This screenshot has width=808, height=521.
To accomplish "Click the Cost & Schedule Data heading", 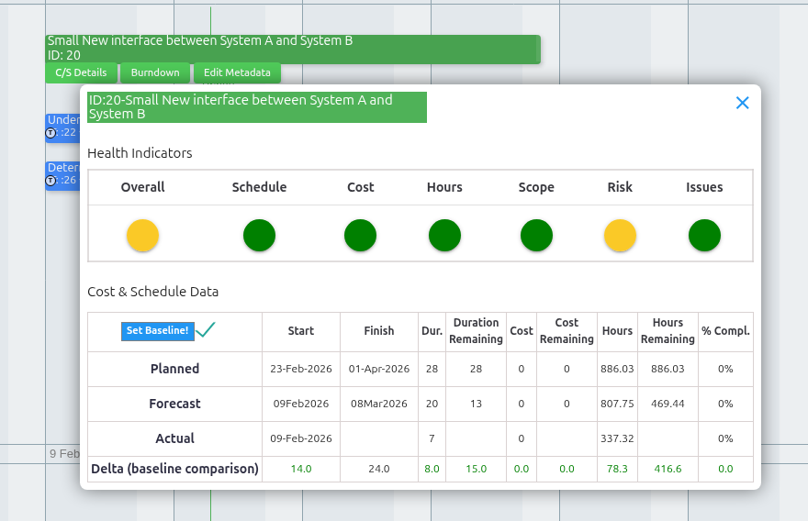I will tap(153, 292).
